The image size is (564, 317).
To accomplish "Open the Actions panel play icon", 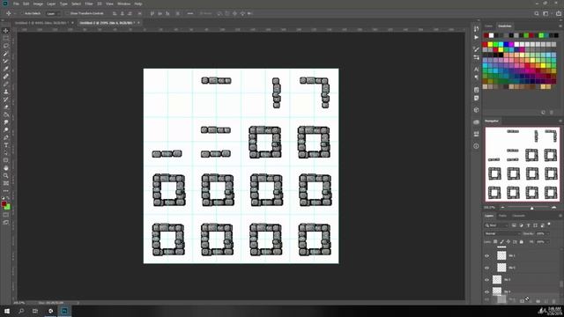I will 476,37.
